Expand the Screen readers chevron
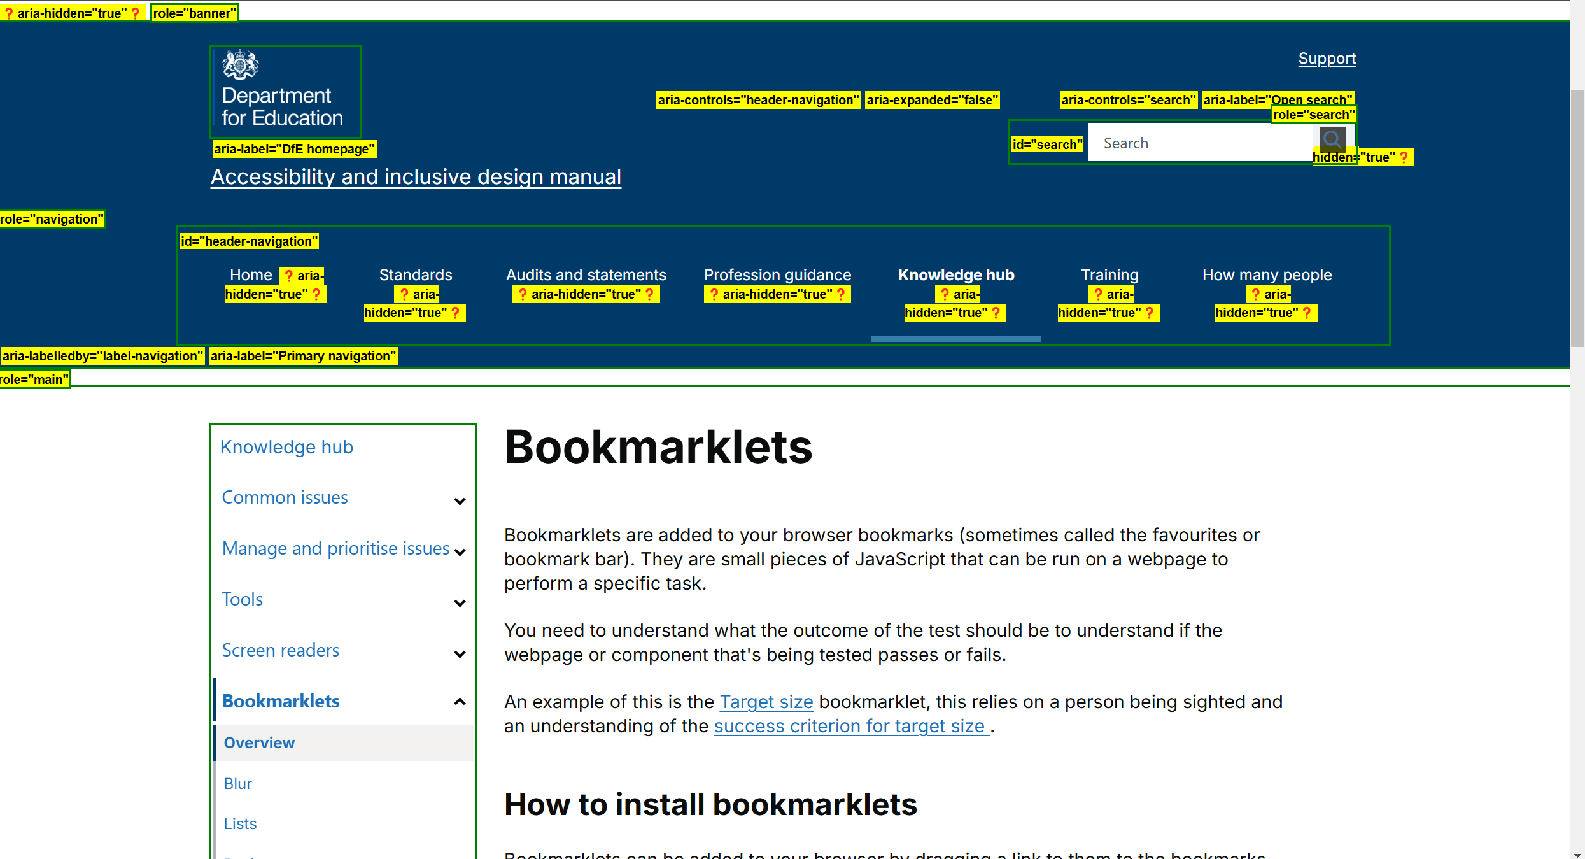The height and width of the screenshot is (859, 1585). [x=460, y=654]
